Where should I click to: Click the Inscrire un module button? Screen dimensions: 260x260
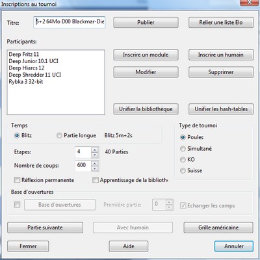coord(146,55)
